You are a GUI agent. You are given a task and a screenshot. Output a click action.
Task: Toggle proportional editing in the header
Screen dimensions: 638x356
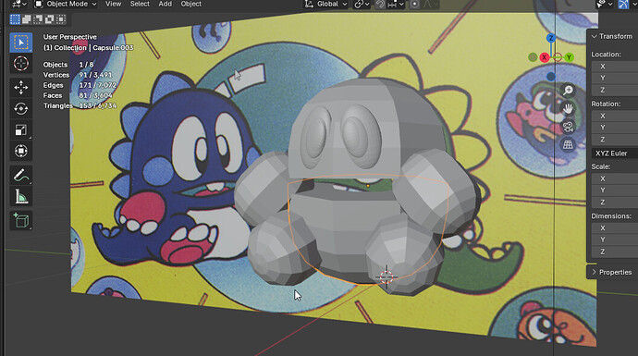click(x=414, y=4)
